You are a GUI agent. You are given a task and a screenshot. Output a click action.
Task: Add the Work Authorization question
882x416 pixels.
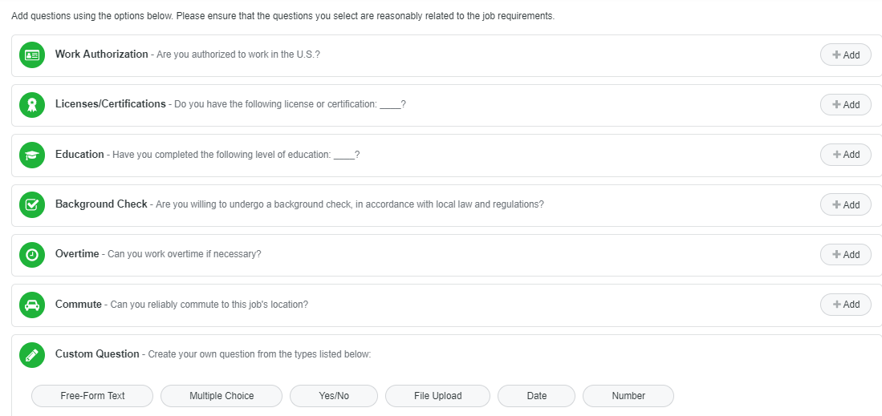tap(845, 55)
